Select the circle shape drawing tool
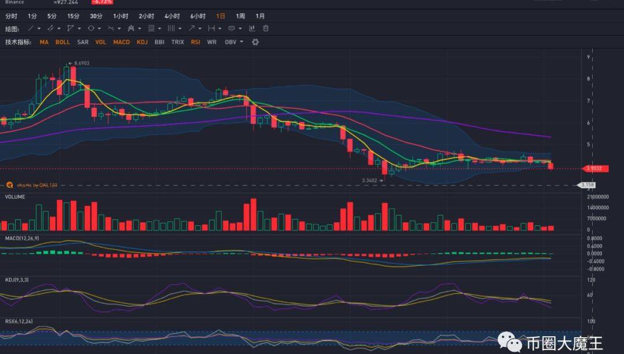This screenshot has height=354, width=624. (91, 28)
